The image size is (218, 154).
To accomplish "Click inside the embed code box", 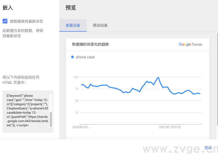I will pos(26,111).
